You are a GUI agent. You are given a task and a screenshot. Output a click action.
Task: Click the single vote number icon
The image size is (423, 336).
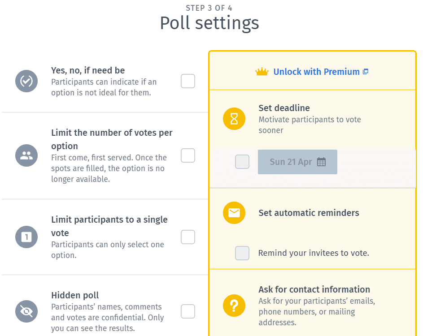click(x=26, y=237)
